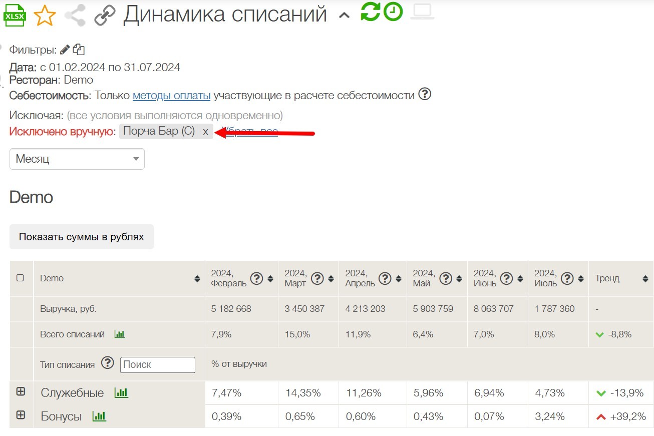Edit filters with the pencil icon
Image resolution: width=654 pixels, height=436 pixels.
(x=66, y=49)
